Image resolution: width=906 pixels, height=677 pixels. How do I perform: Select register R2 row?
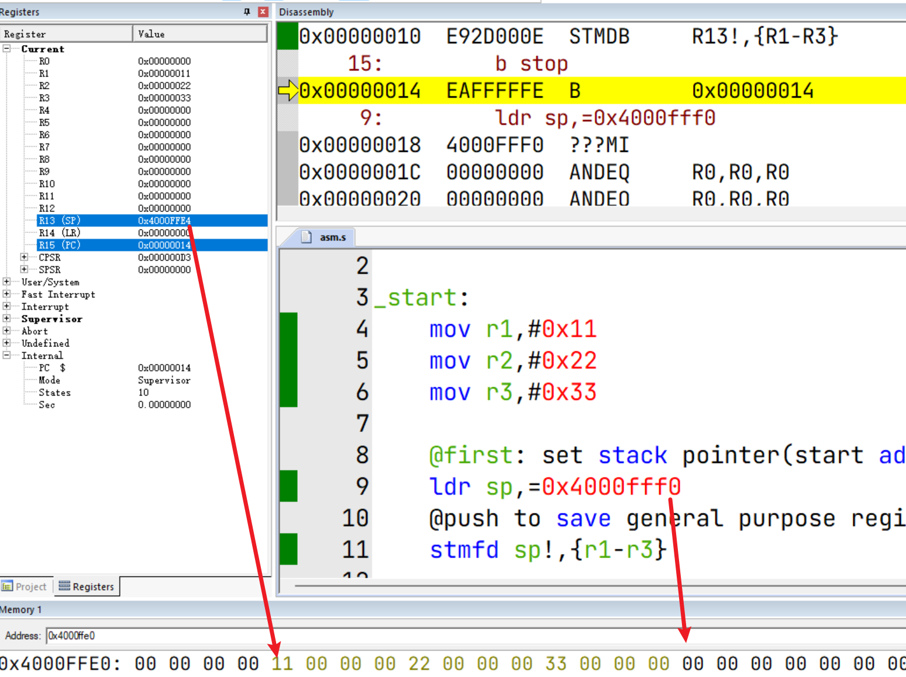pos(152,85)
